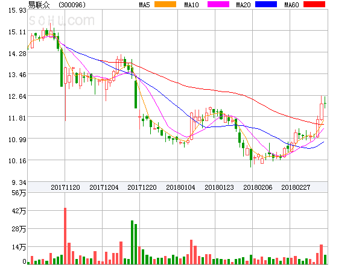Click the tallest green volume bar before 20171220
362x265 pixels.
click(x=132, y=242)
